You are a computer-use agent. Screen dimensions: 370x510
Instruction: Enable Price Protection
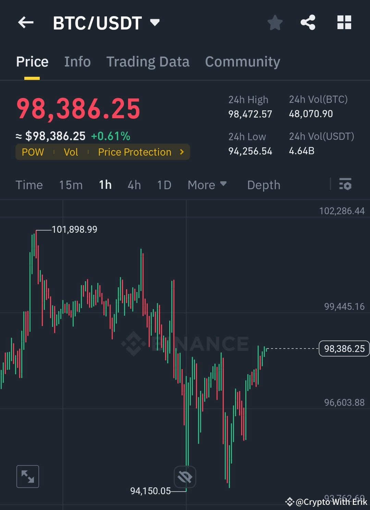pyautogui.click(x=135, y=152)
